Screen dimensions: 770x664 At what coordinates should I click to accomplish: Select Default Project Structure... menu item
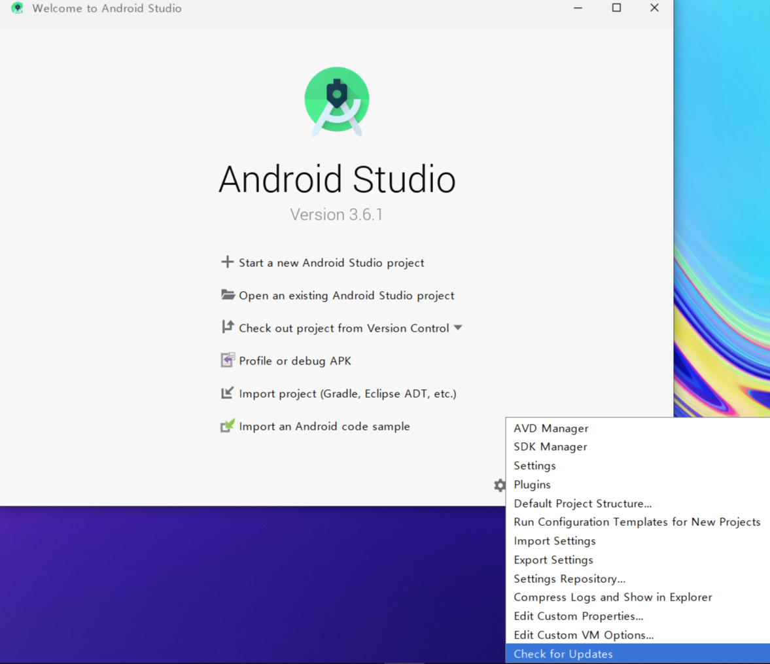tap(638, 504)
